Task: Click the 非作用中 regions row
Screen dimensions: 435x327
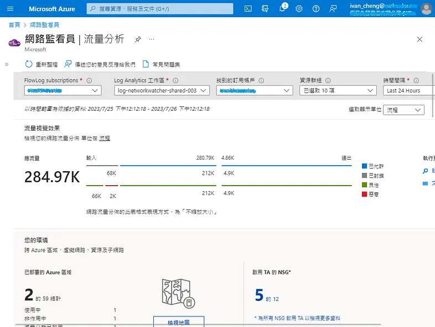Action: pyautogui.click(x=70, y=319)
